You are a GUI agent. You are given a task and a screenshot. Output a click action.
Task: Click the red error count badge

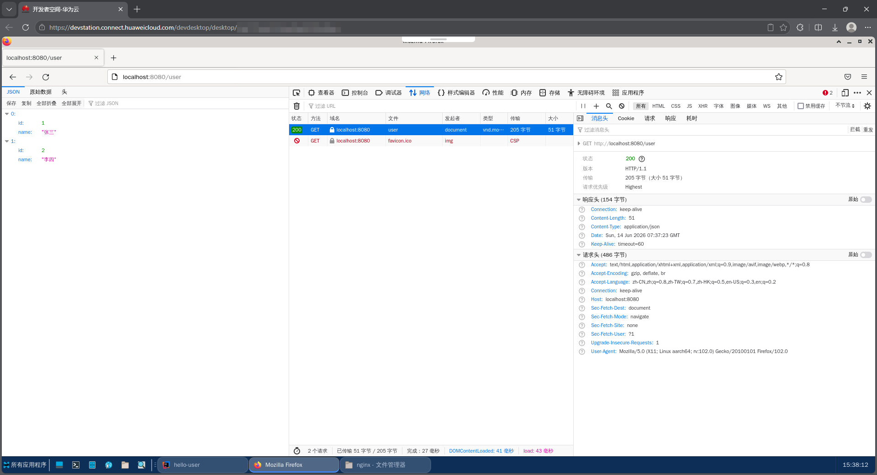(x=828, y=93)
